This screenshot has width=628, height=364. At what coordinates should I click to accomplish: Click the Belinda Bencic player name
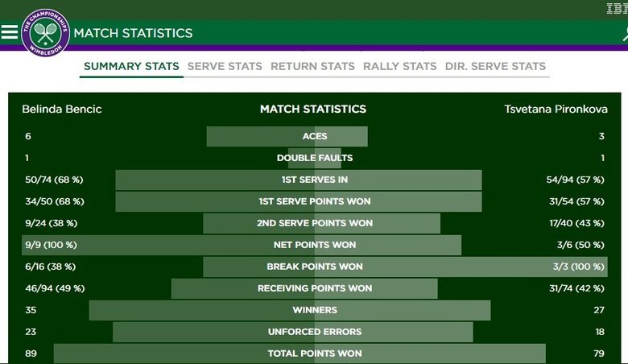coord(62,109)
